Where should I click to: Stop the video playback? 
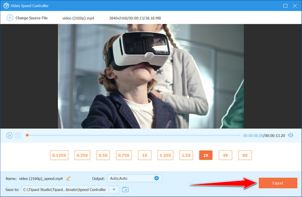coord(18,136)
